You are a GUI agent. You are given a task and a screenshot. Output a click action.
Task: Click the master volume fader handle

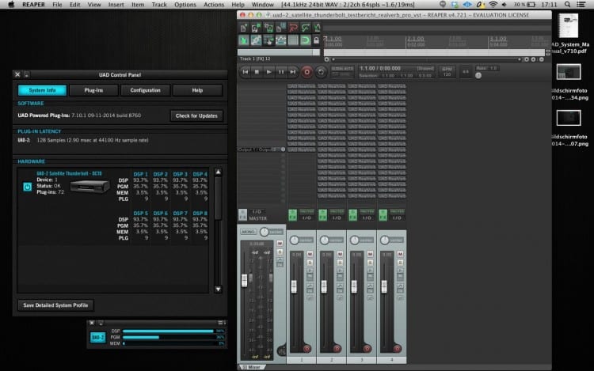[x=245, y=280]
